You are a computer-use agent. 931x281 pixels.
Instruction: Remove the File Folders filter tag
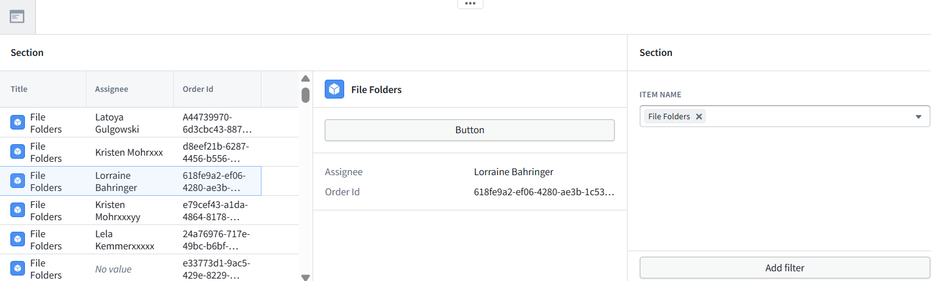[x=699, y=116]
